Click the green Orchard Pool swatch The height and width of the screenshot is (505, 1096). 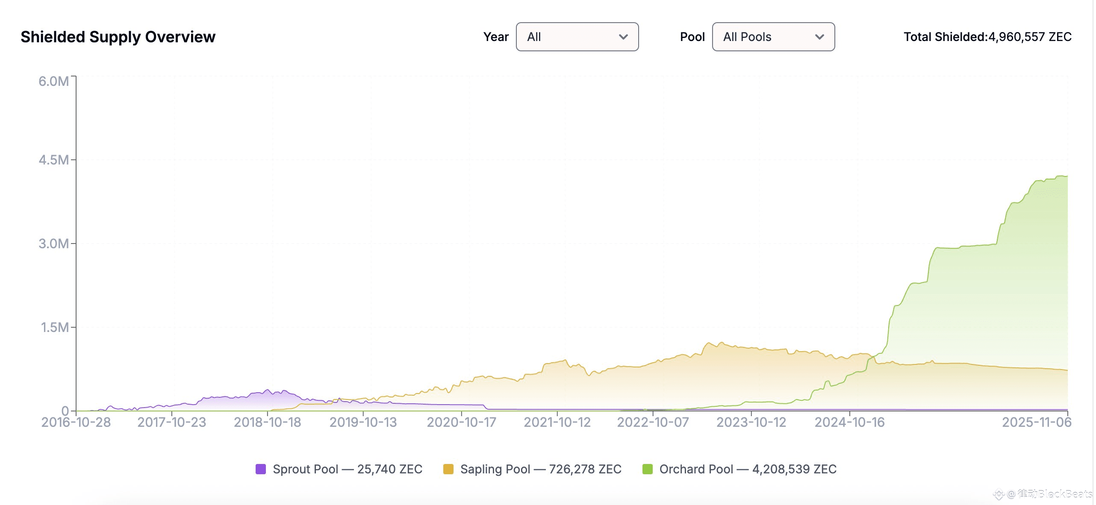point(647,469)
